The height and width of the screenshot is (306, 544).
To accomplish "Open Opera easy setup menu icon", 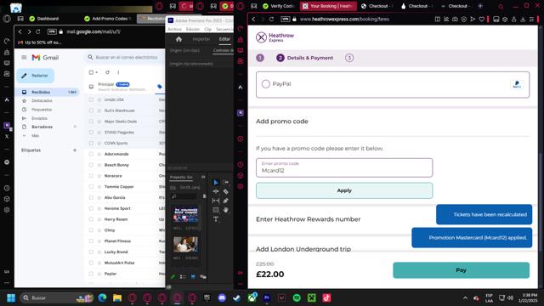I will coord(531,19).
